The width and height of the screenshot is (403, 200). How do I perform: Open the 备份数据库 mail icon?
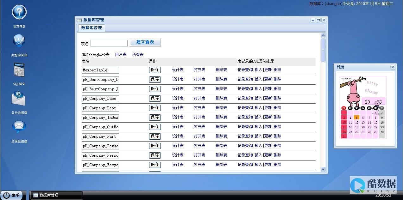click(x=19, y=98)
